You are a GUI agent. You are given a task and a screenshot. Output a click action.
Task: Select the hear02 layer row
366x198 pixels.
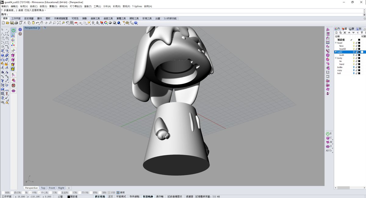(350, 49)
